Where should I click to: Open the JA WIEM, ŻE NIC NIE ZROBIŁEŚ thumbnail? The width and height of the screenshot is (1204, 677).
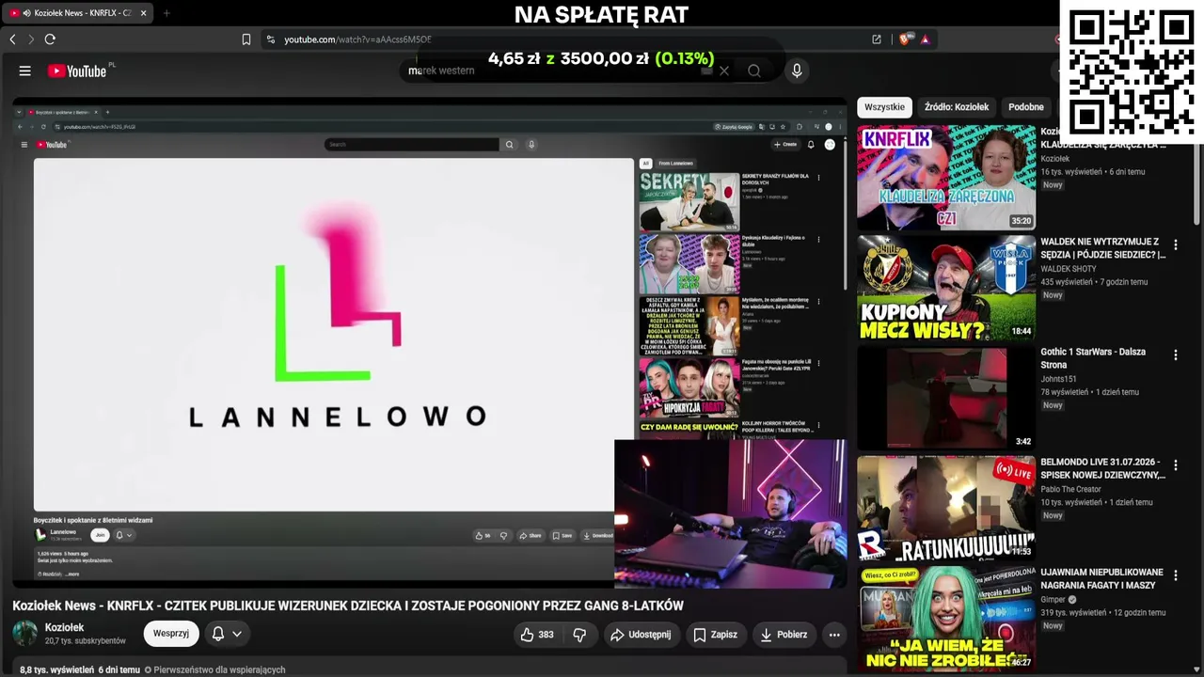point(946,619)
